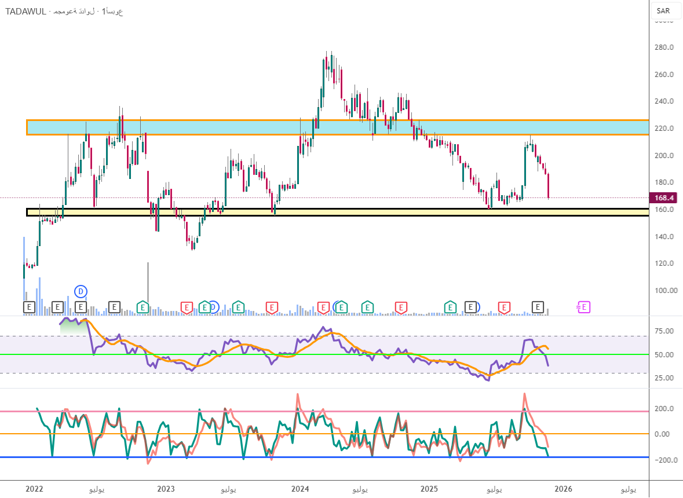
Task: Select the first green E earnings marker
Action: point(143,306)
